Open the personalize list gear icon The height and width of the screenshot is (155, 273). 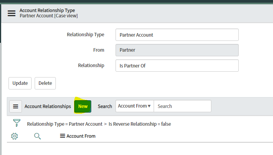tap(15, 136)
